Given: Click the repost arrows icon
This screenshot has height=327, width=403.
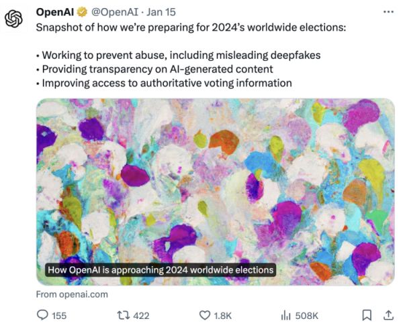Looking at the screenshot, I should (x=123, y=315).
